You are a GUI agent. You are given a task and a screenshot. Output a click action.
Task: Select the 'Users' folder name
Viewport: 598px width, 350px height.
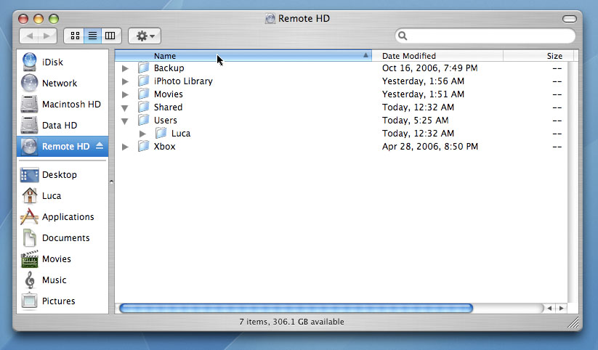tap(166, 120)
